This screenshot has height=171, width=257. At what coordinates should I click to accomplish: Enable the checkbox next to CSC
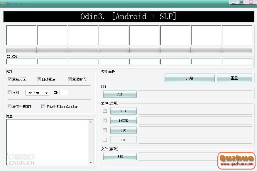tap(105, 130)
